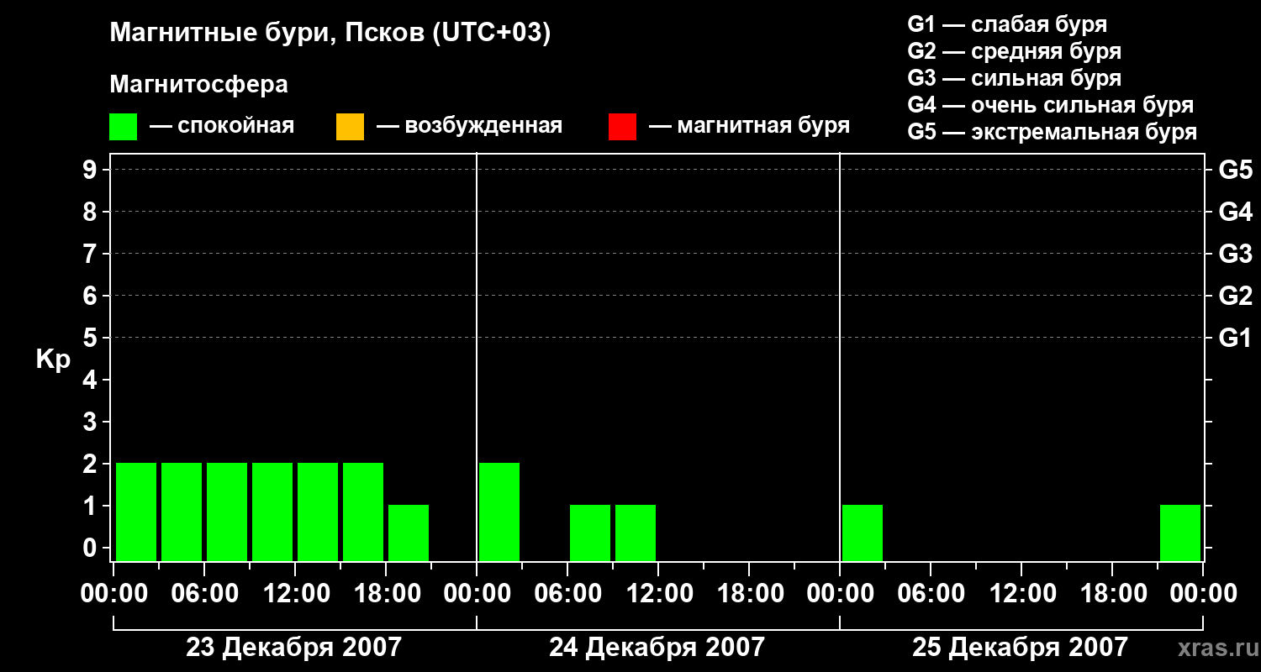Click the G4 tick label on right axis
Viewport: 1261px width, 672px height.
click(1235, 212)
